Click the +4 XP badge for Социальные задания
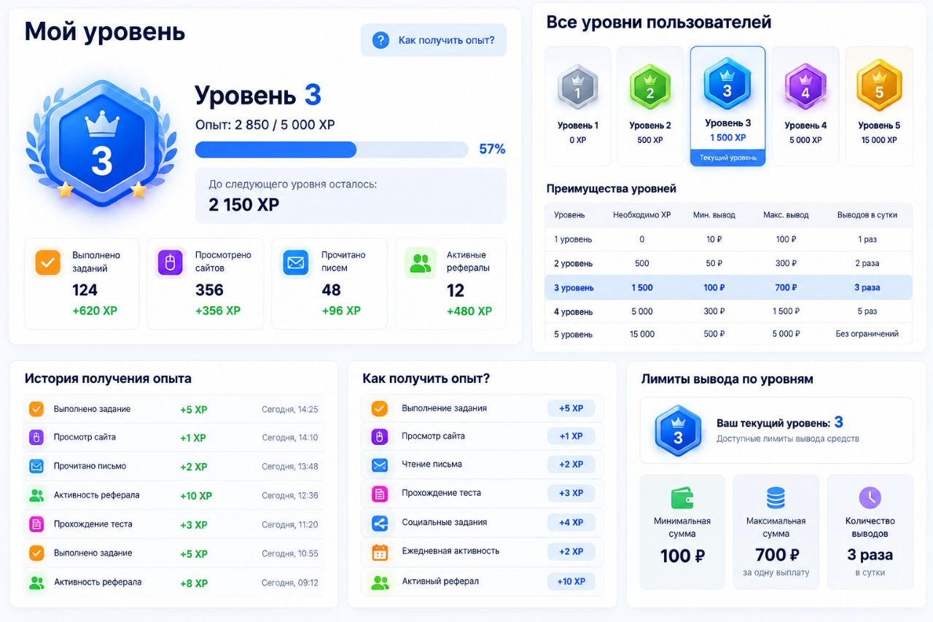The height and width of the screenshot is (622, 933). click(x=571, y=523)
